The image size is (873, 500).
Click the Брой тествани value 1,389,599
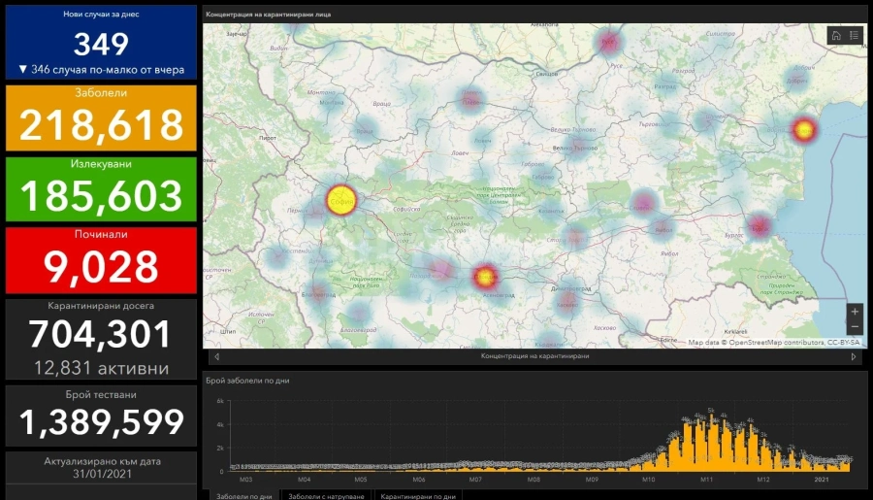pyautogui.click(x=101, y=421)
